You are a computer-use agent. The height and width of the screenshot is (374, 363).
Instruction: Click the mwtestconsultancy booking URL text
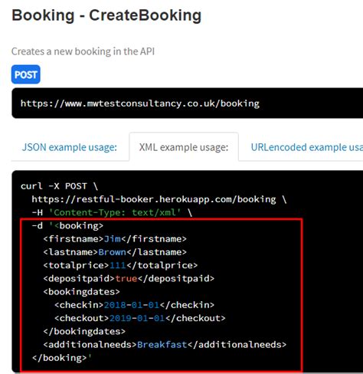click(x=140, y=103)
